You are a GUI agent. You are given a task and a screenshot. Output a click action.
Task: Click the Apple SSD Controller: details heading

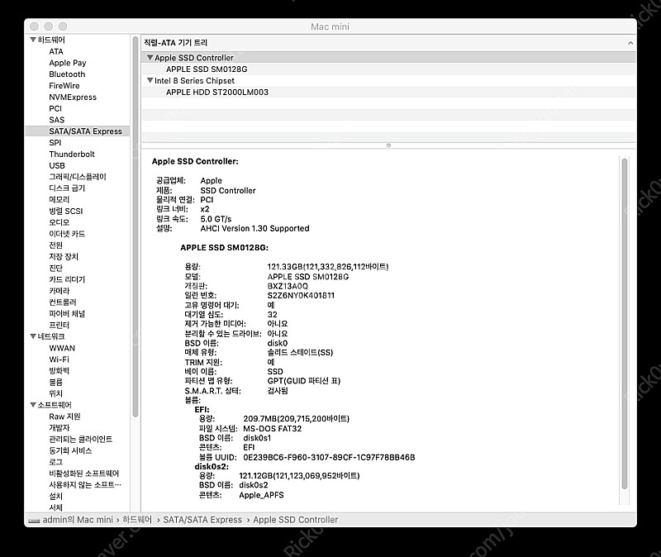tap(195, 161)
